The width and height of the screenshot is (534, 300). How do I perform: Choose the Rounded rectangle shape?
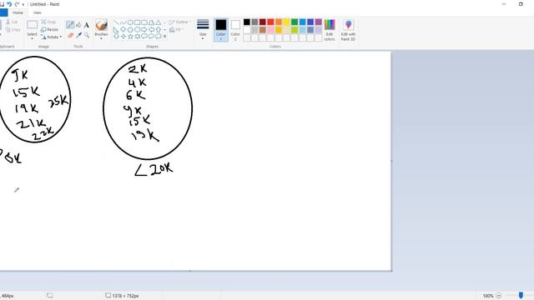click(144, 22)
